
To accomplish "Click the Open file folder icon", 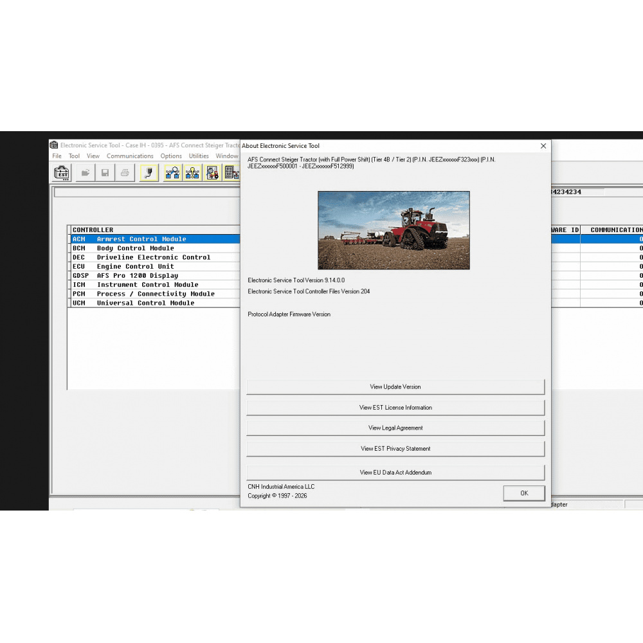I will coord(84,172).
